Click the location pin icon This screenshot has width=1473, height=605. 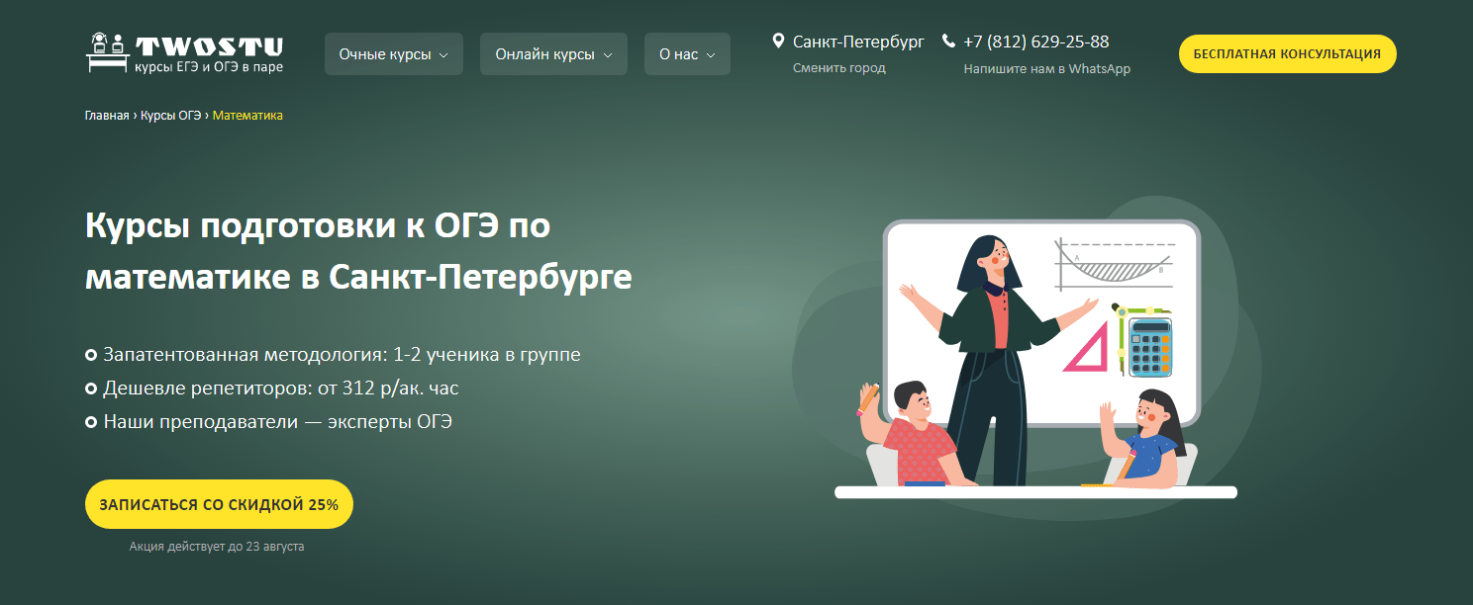(x=778, y=42)
